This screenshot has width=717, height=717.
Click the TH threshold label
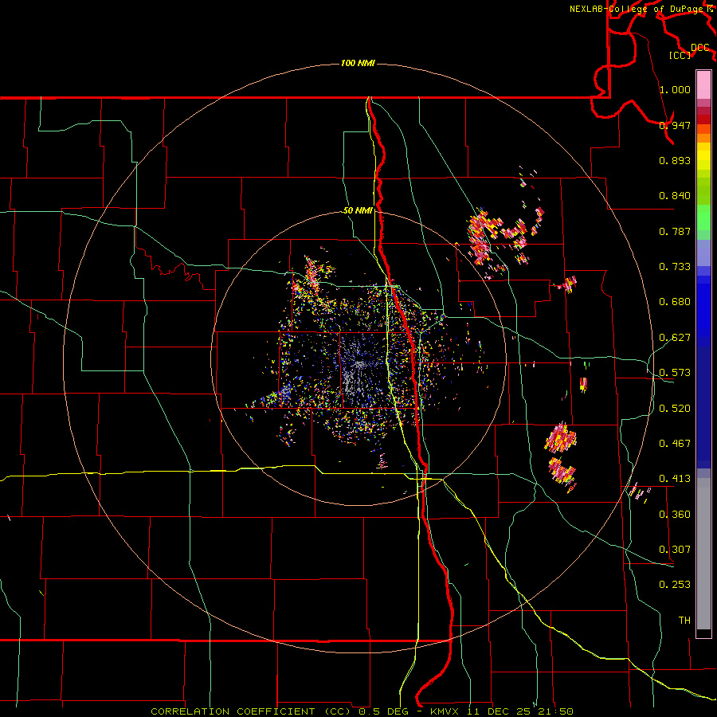coord(684,621)
